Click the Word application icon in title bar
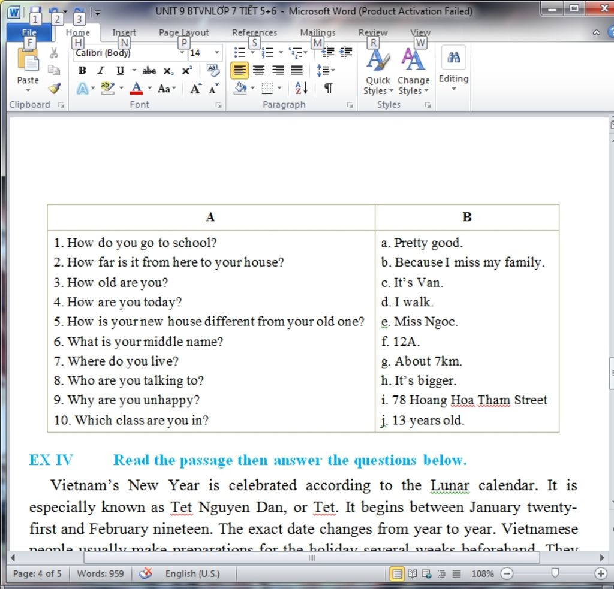The height and width of the screenshot is (589, 614). pyautogui.click(x=14, y=12)
